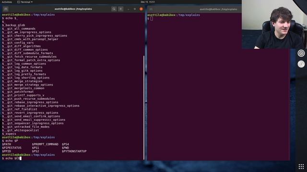Screen dimensions: 307x172
Task: Click the new tab icon in right terminal
Action: click(x=151, y=9)
